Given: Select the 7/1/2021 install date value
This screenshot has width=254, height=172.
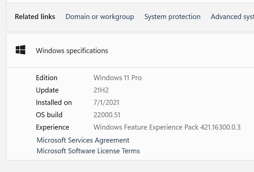Looking at the screenshot, I should [x=106, y=103].
